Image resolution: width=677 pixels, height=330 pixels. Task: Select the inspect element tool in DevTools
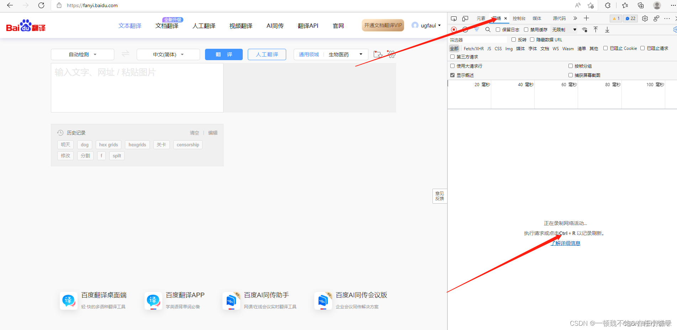[x=454, y=18]
